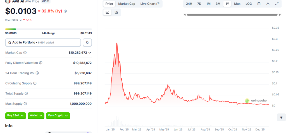This screenshot has height=133, width=286.
Task: Select the 7D time range
Action: pos(199,4)
